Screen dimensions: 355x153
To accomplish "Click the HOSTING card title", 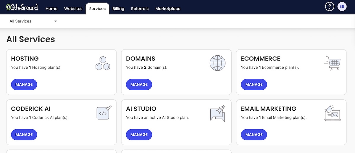I will tap(25, 59).
